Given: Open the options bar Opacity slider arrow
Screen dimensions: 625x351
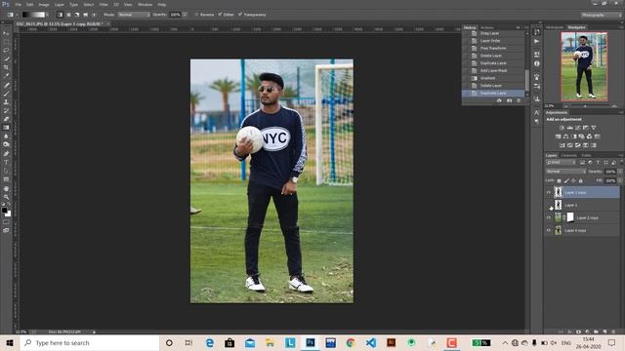Looking at the screenshot, I should click(185, 15).
